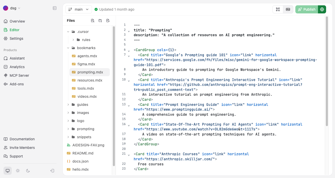Click code editor vertical scrollbar
The image size is (335, 178).
click(327, 71)
